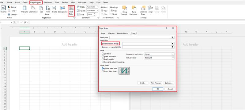The height and width of the screenshot is (110, 245).
Task: Switch to the Formulas ribbon tab
Action: (48, 2)
